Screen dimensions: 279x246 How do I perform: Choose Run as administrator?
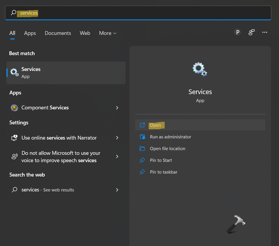coord(170,137)
